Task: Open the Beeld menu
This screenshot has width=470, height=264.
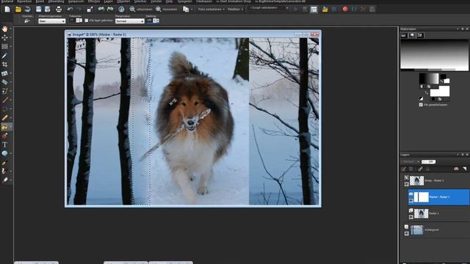Action: [40, 1]
